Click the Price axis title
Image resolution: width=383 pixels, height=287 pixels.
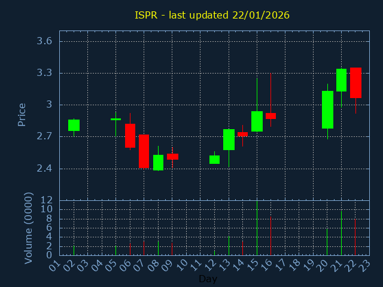pos(22,114)
